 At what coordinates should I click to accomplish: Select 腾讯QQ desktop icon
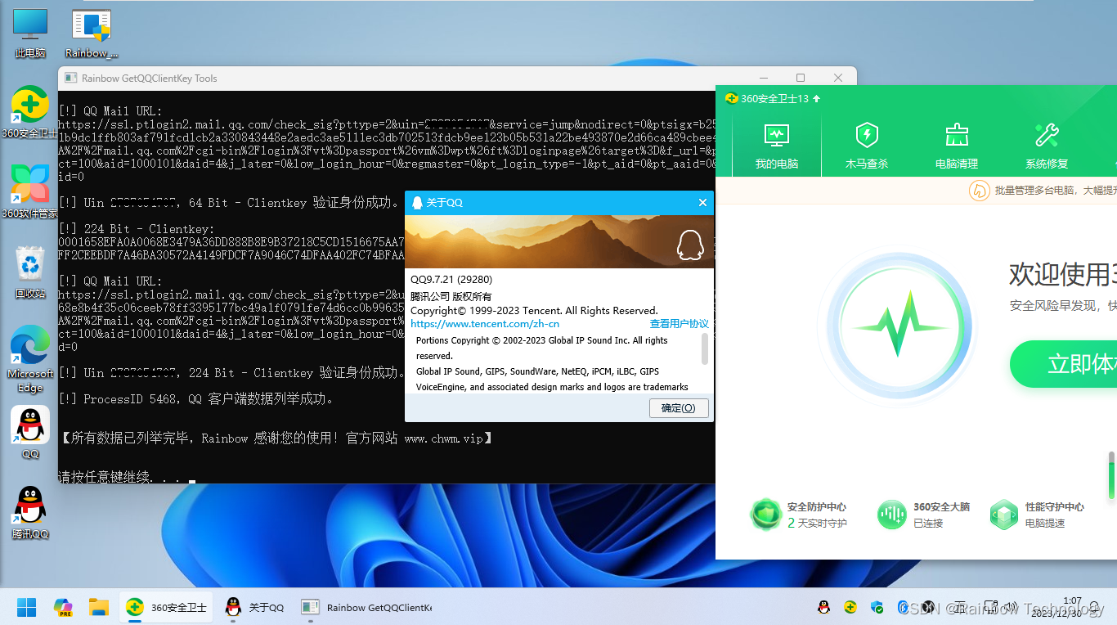pyautogui.click(x=30, y=513)
